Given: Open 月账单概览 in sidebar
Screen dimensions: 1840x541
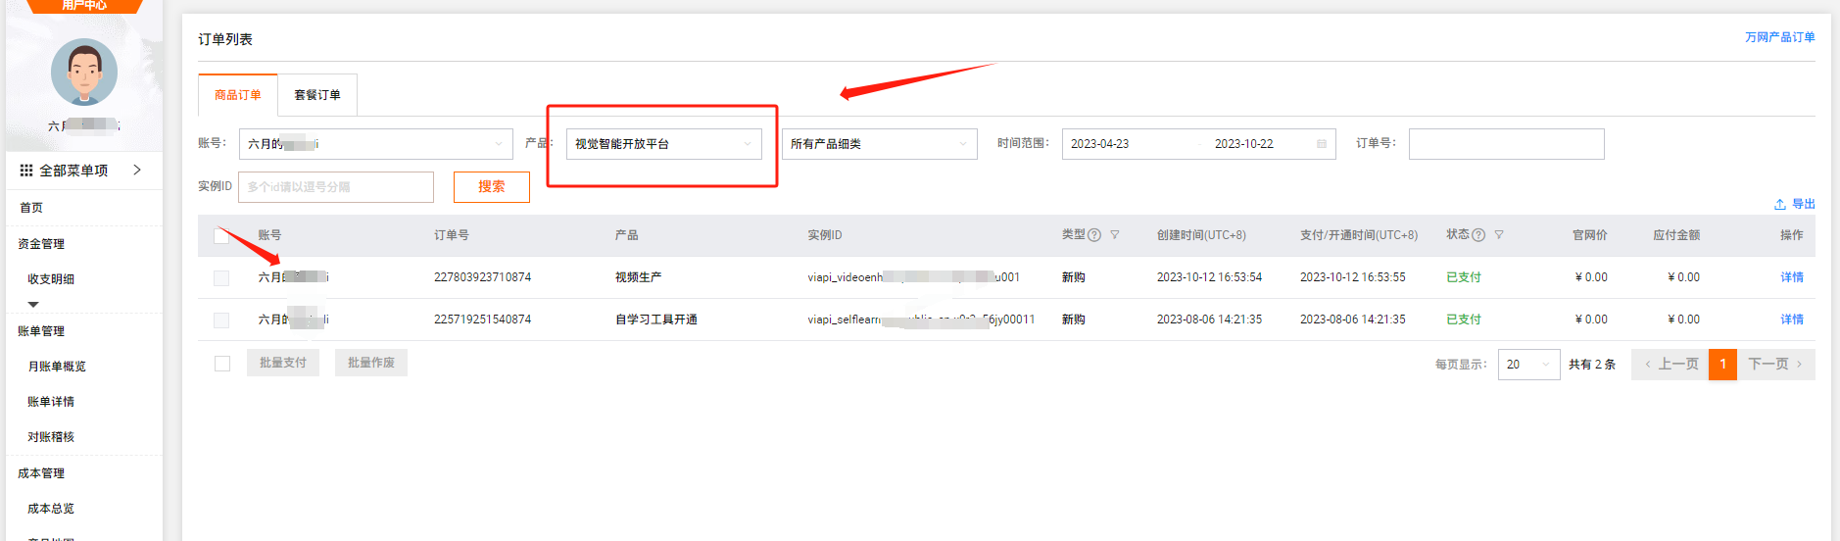Looking at the screenshot, I should click(57, 367).
